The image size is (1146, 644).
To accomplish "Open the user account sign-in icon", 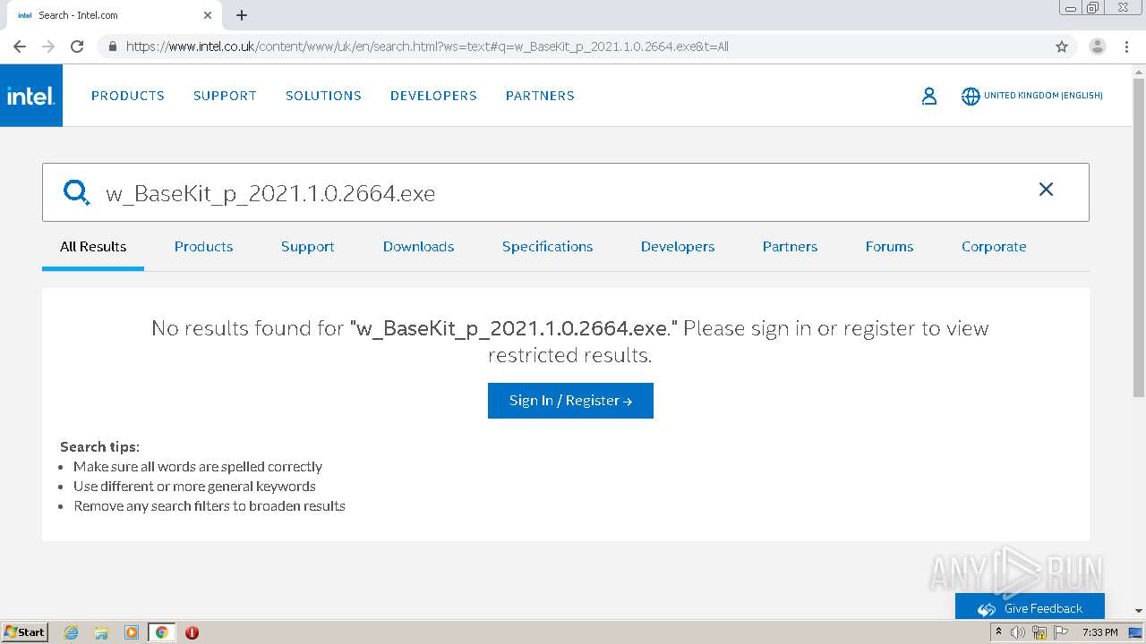I will [x=929, y=96].
